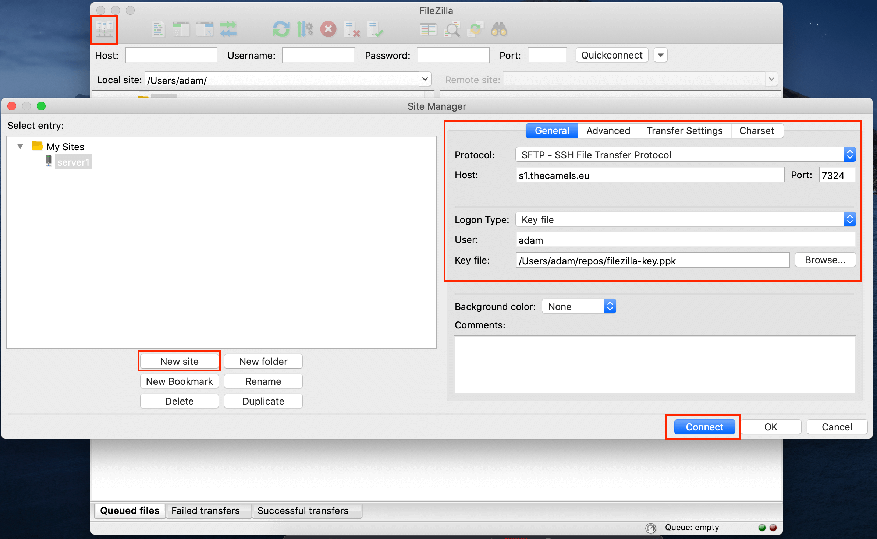Click the red Cancel operation icon
The image size is (877, 539).
(329, 29)
